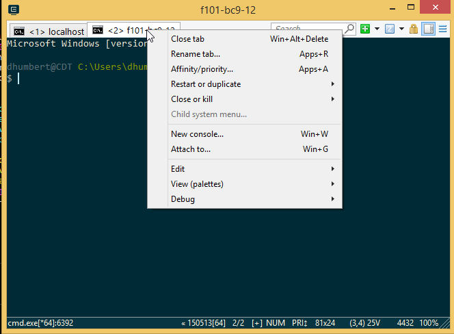Click the search magnifier icon
The height and width of the screenshot is (334, 454).
[x=349, y=29]
